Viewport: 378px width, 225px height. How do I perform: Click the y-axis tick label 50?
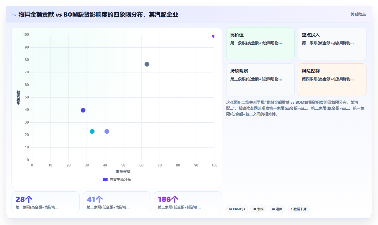(x=27, y=97)
